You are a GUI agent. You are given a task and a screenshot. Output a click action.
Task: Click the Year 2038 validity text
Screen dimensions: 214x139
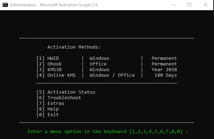coord(164,70)
